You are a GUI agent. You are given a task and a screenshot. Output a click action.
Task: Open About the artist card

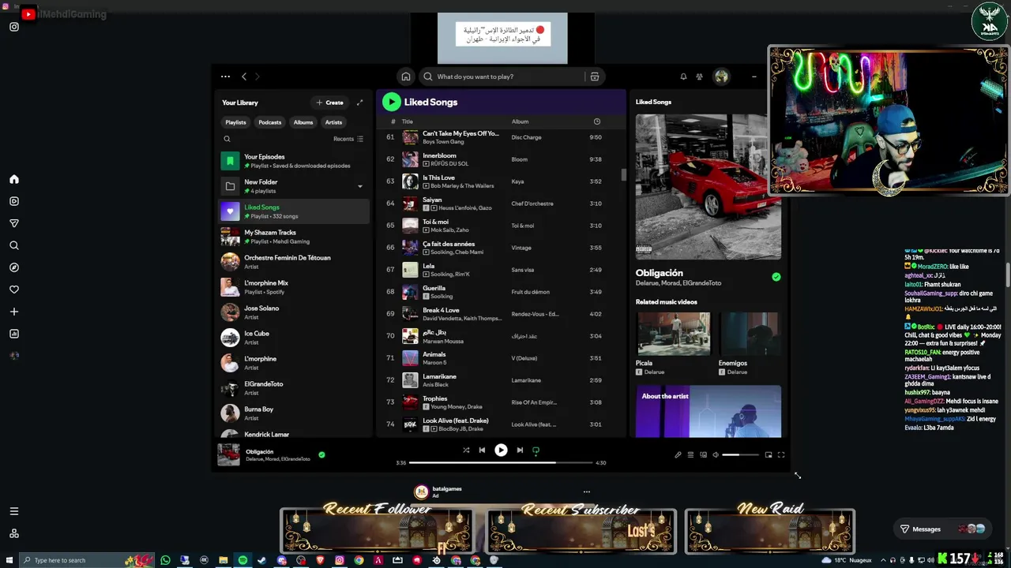tap(708, 411)
